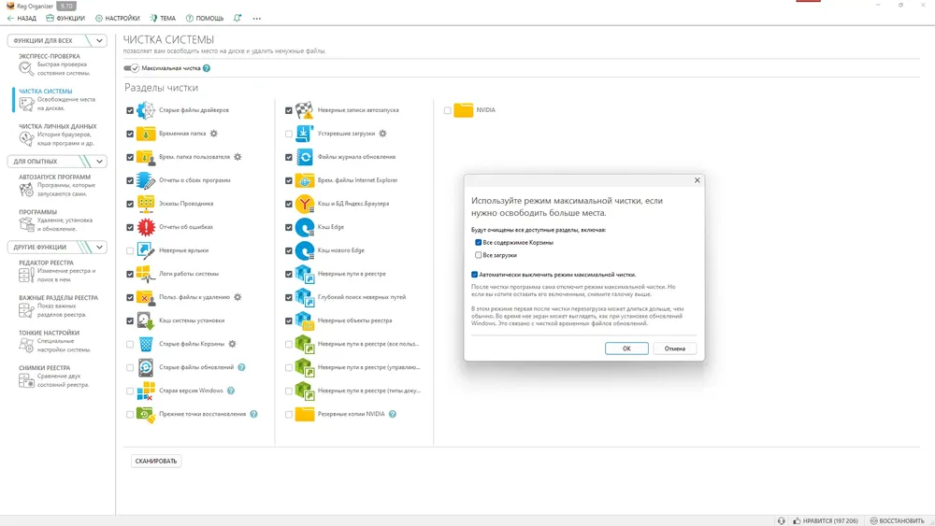Check the Все загрузки checkbox in the dialog
Image resolution: width=935 pixels, height=526 pixels.
tap(478, 255)
